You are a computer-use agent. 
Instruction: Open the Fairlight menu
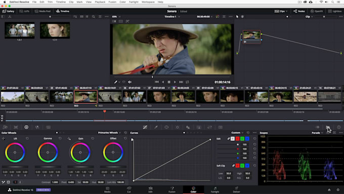pyautogui.click(x=134, y=2)
